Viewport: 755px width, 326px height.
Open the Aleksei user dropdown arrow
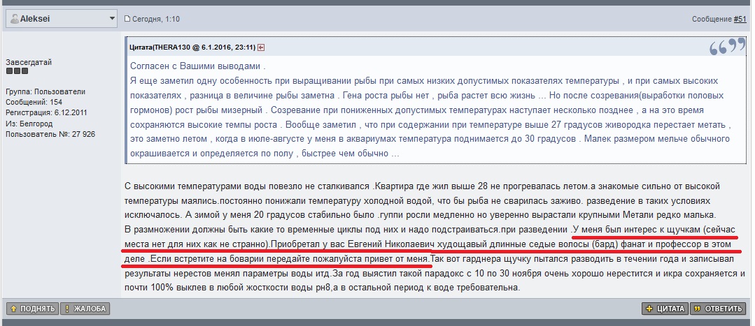coord(112,19)
